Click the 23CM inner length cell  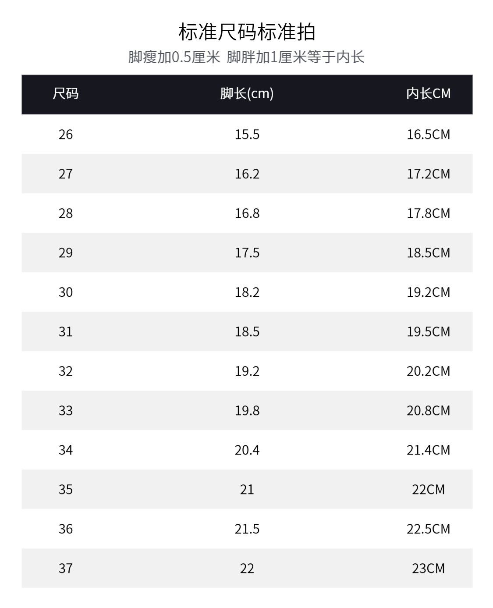(x=428, y=568)
